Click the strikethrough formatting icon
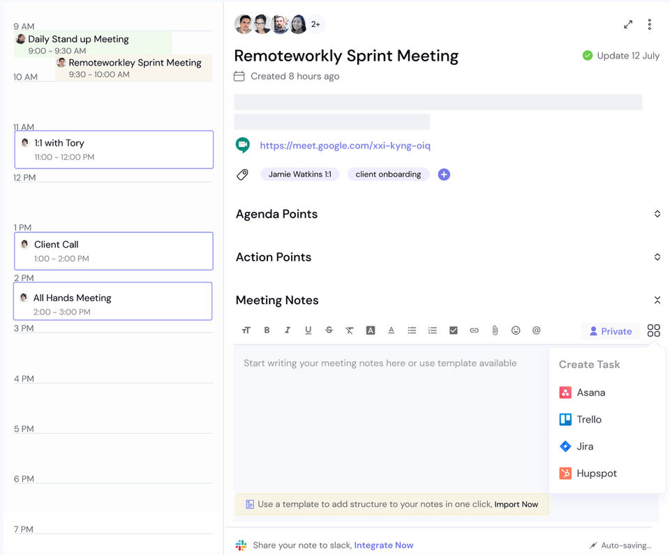 (329, 330)
